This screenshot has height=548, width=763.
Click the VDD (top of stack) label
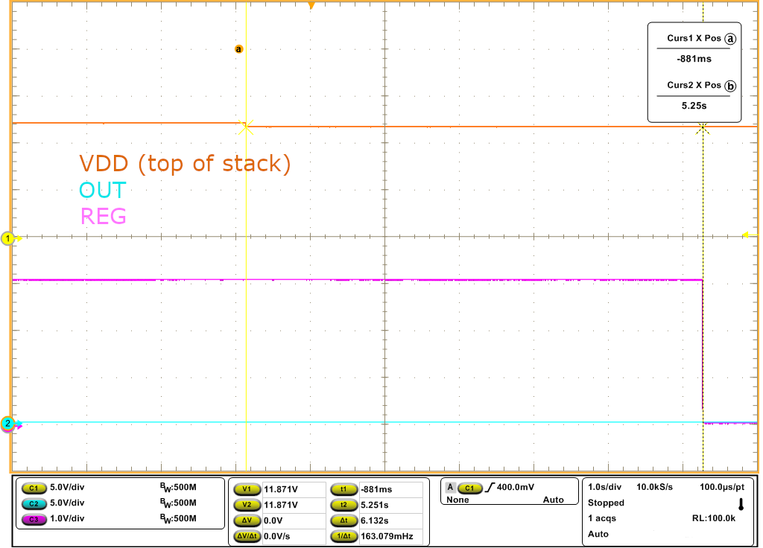tap(185, 163)
